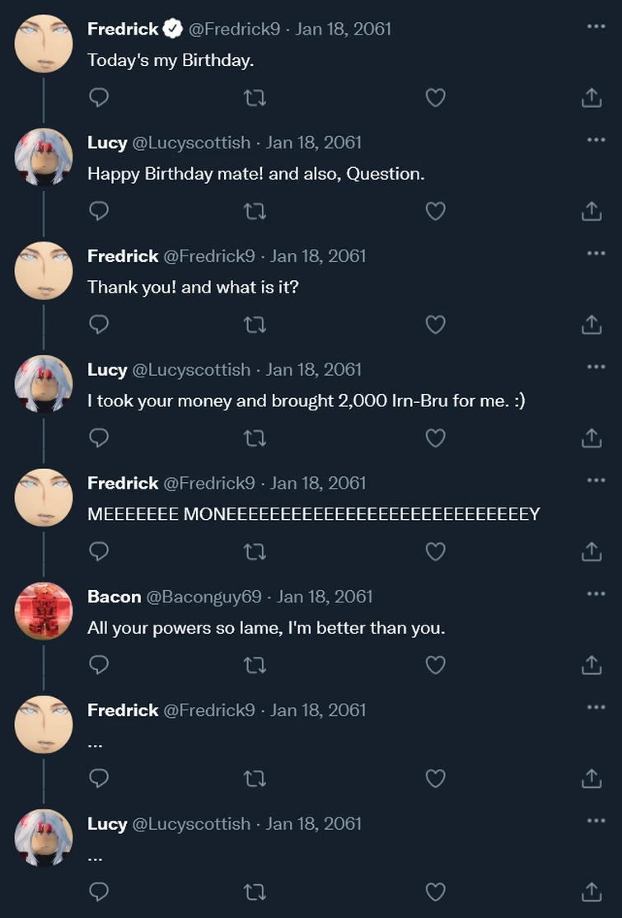This screenshot has width=622, height=918.
Task: Open the more options menu on the birthday tweet
Action: point(596,25)
